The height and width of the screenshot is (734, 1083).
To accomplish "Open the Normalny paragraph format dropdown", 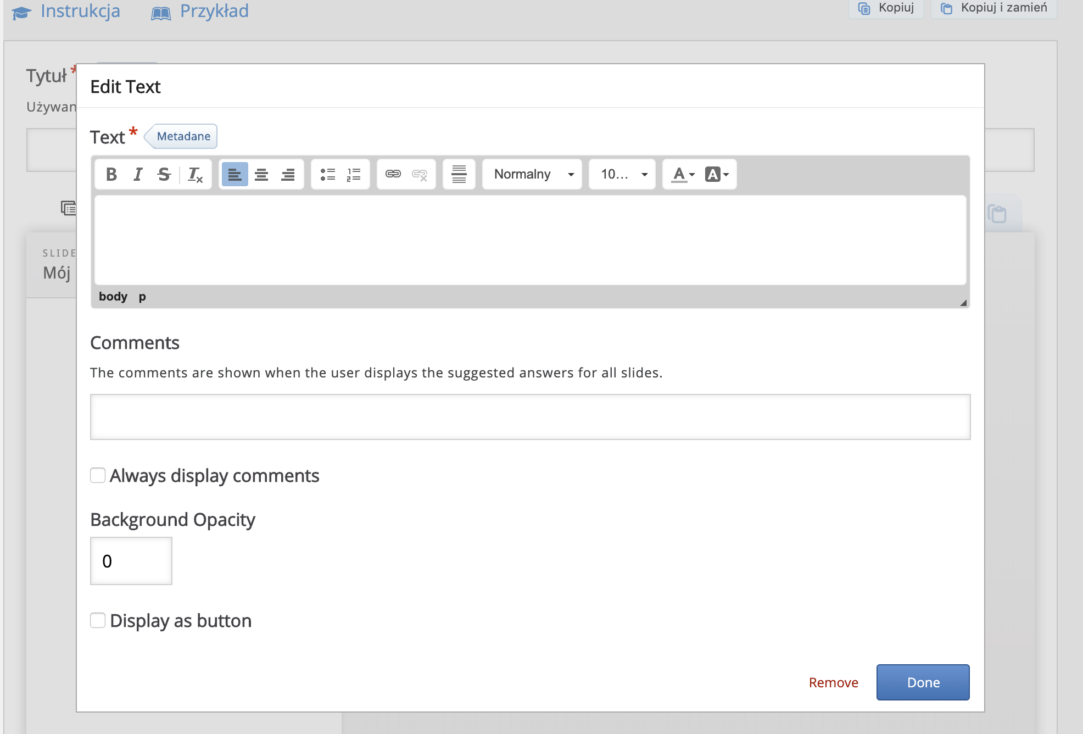I will [x=532, y=174].
